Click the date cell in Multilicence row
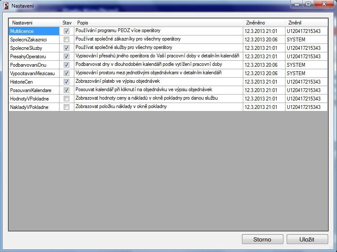The width and height of the screenshot is (337, 252). (264, 31)
